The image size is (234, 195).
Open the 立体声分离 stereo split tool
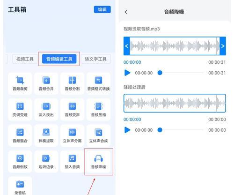72,135
